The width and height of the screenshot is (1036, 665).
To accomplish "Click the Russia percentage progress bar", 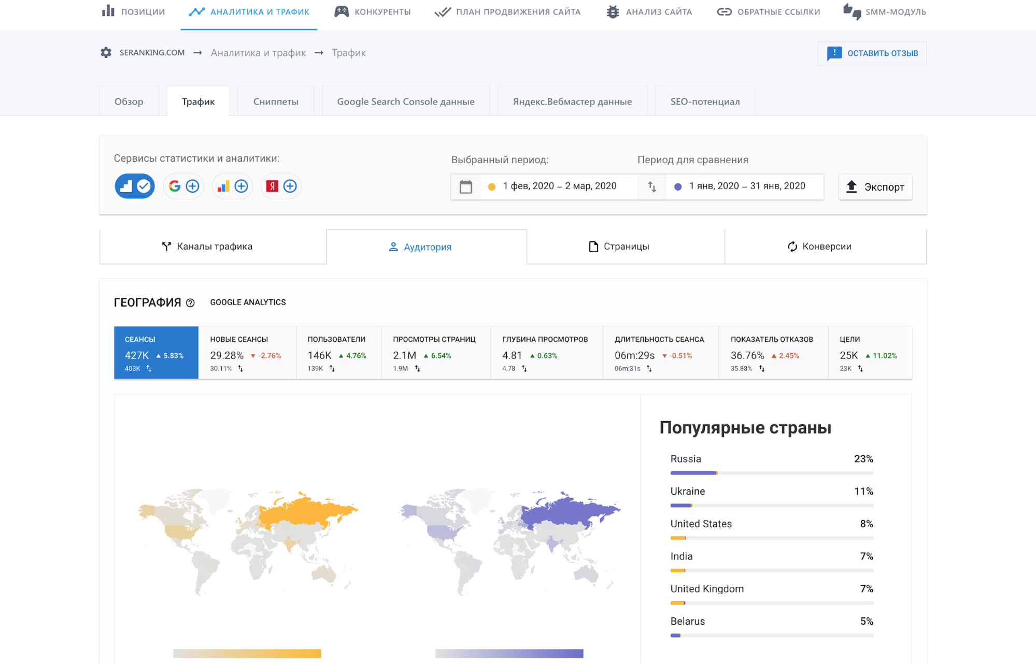I will pos(772,473).
